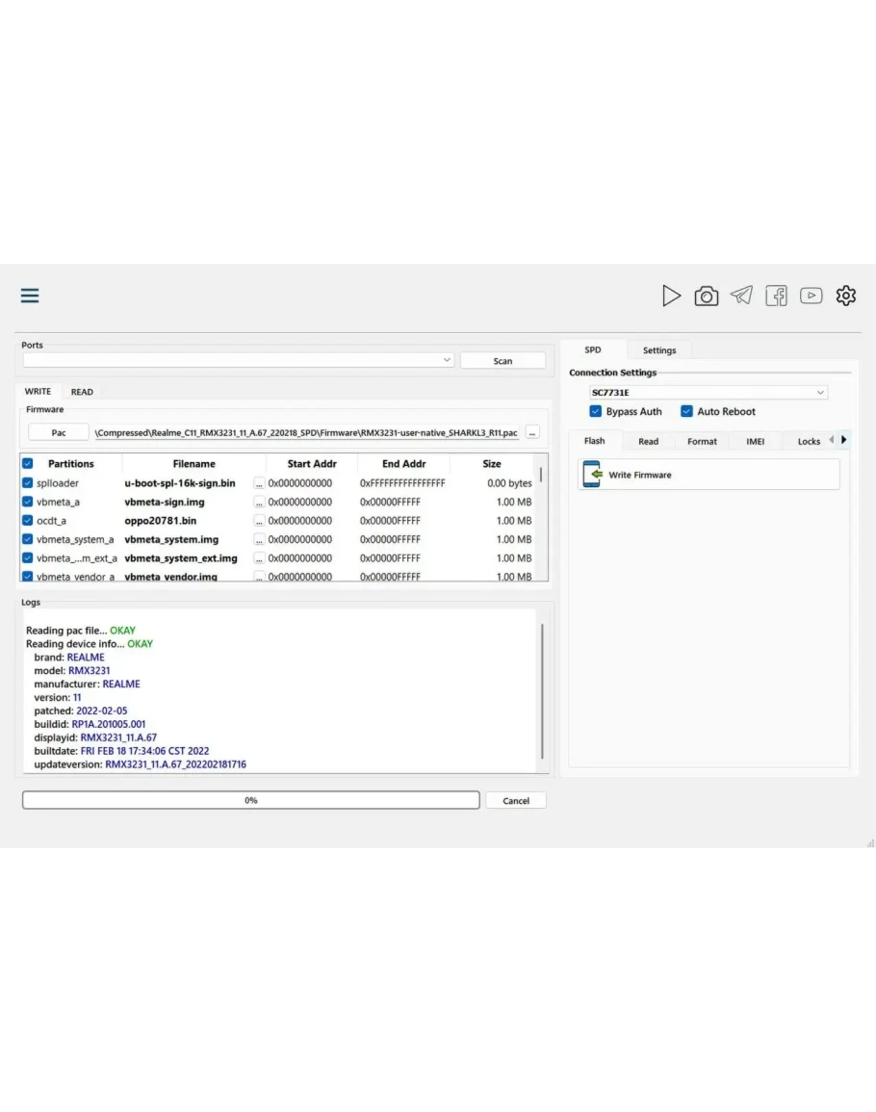Screen dimensions: 876x1112
Task: Open settings gear icon
Action: pos(845,296)
